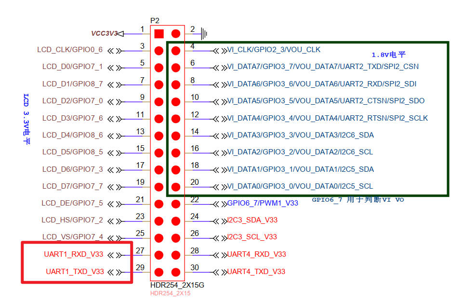Click the HDR254_2X15G component value text
Screen dimensions: 463x304
[x=177, y=285]
